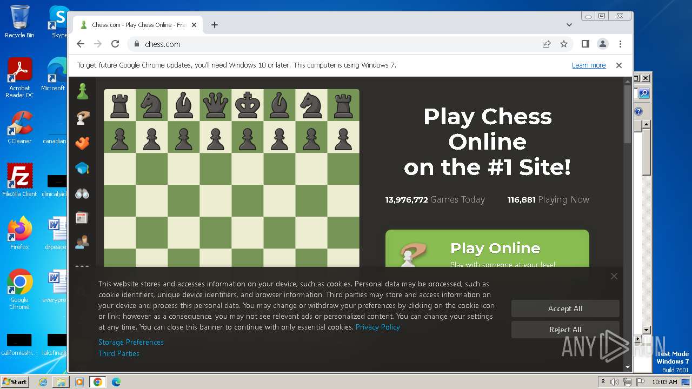Select the Chess.com Play Chess Online tab
This screenshot has width=692, height=389.
(x=138, y=25)
